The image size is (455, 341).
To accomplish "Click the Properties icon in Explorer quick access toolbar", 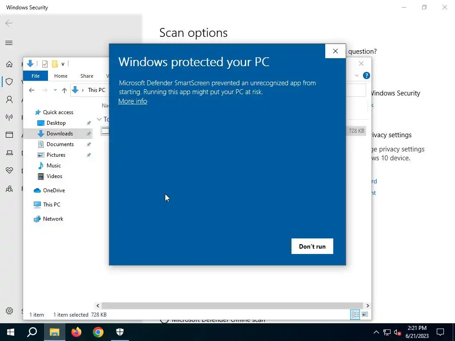I will tap(45, 64).
